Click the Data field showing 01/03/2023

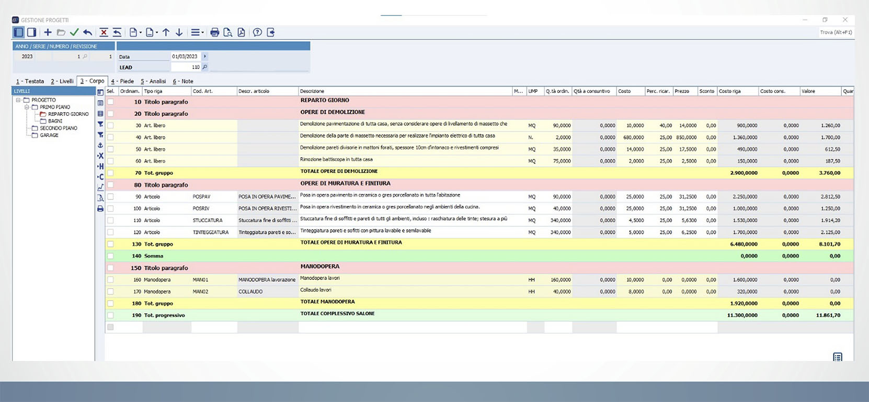click(186, 56)
